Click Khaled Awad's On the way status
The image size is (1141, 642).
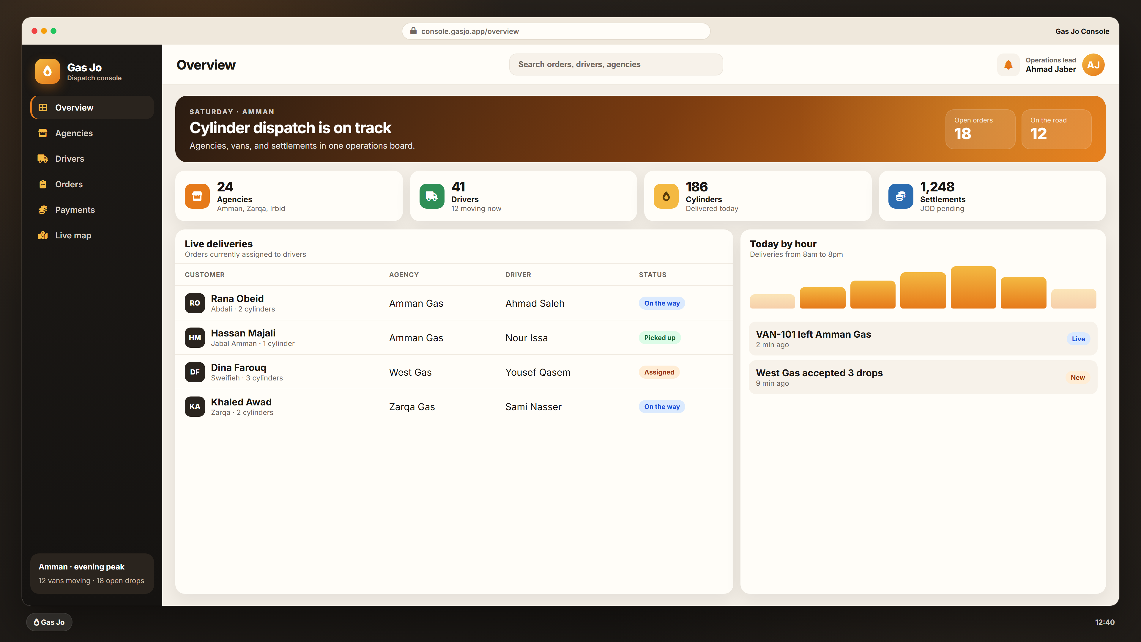point(662,407)
